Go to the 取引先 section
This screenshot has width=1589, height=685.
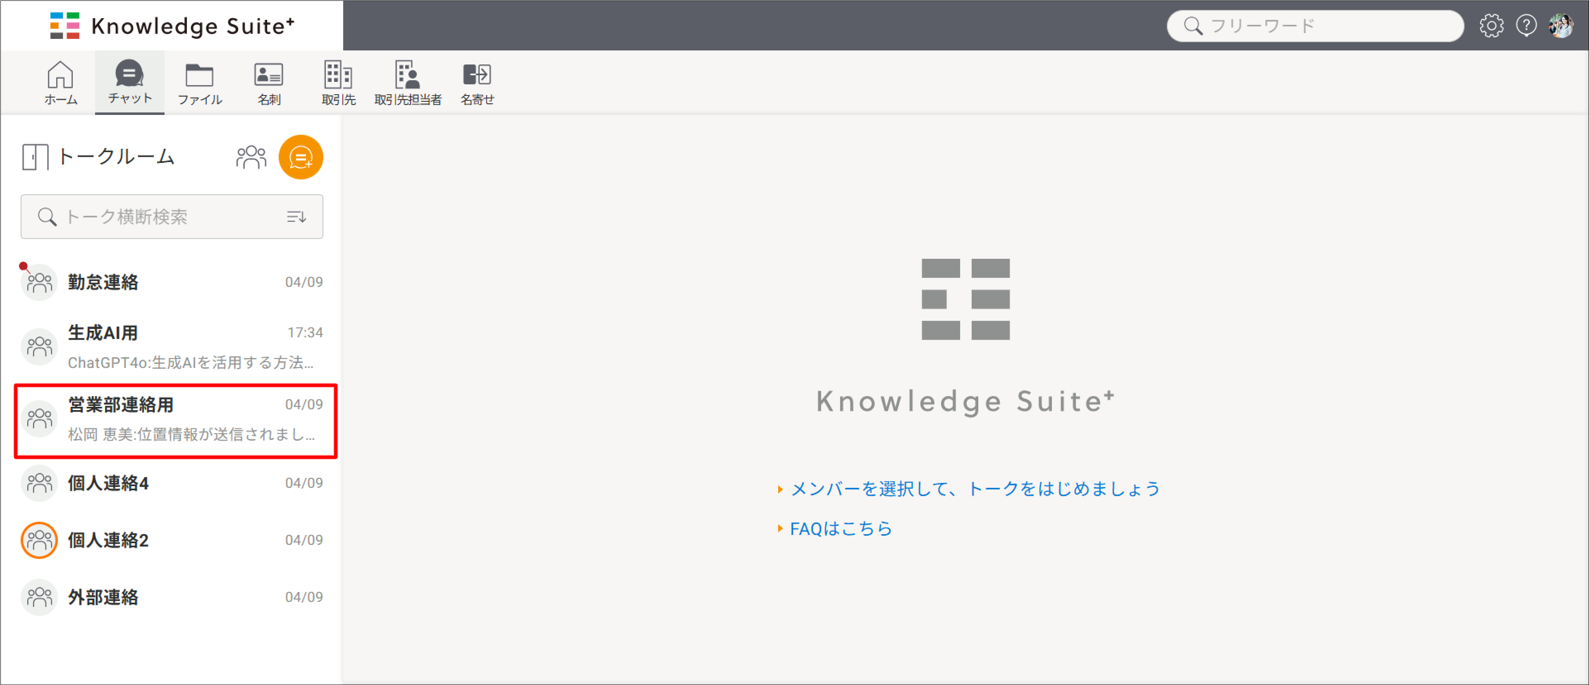tap(338, 83)
